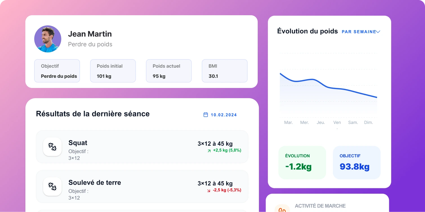Select the BMI 30.1 card

(225, 71)
